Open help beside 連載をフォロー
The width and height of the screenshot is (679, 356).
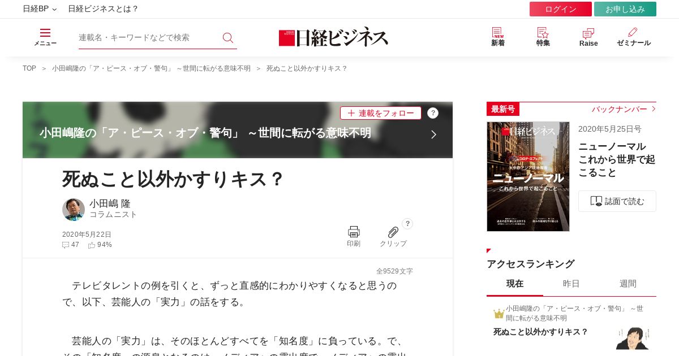click(x=433, y=113)
